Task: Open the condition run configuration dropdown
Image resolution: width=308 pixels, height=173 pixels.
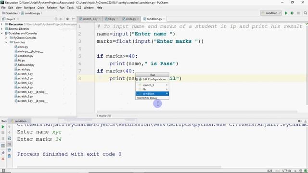Action: (271, 13)
